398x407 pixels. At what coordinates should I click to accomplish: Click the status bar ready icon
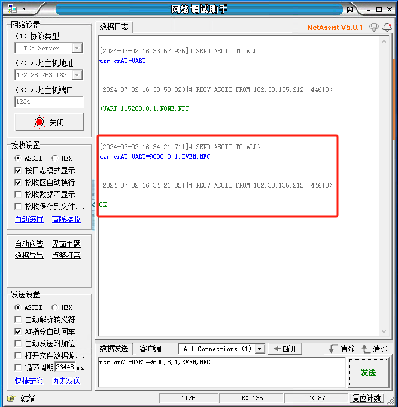11,398
